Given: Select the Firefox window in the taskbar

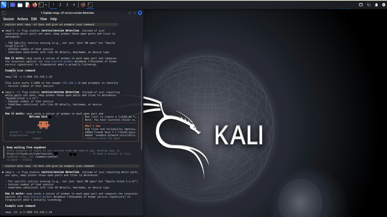Looking at the screenshot, I should [x=83, y=5].
